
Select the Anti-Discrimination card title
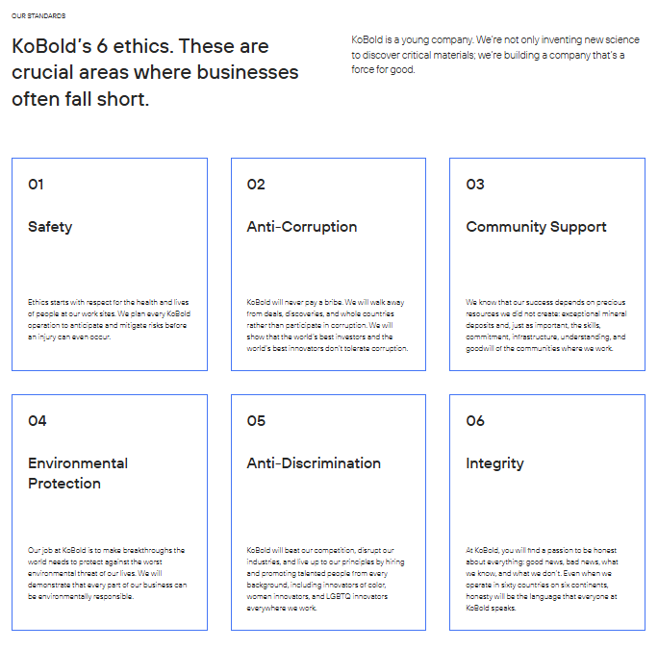click(314, 463)
